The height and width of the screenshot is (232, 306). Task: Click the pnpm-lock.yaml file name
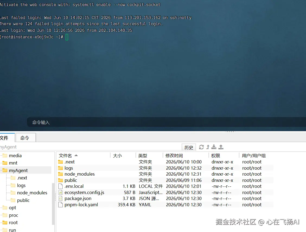(81, 205)
